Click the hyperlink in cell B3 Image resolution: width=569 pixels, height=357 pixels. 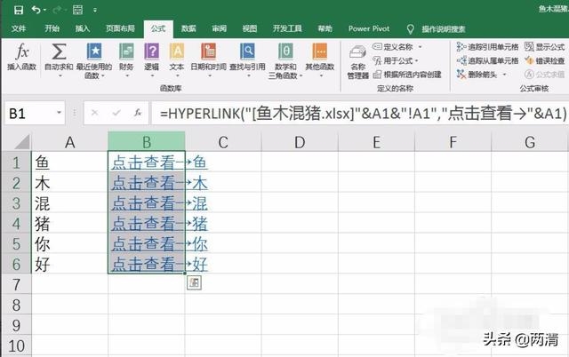pyautogui.click(x=147, y=204)
